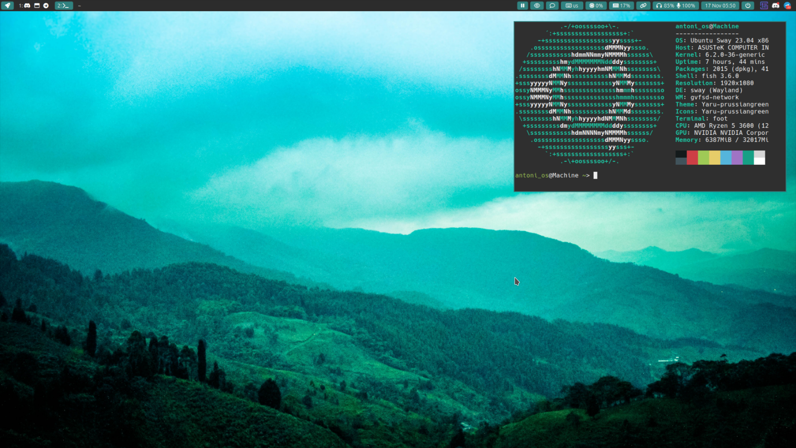This screenshot has width=796, height=448.
Task: Toggle the microphone 100% indicator
Action: 686,6
